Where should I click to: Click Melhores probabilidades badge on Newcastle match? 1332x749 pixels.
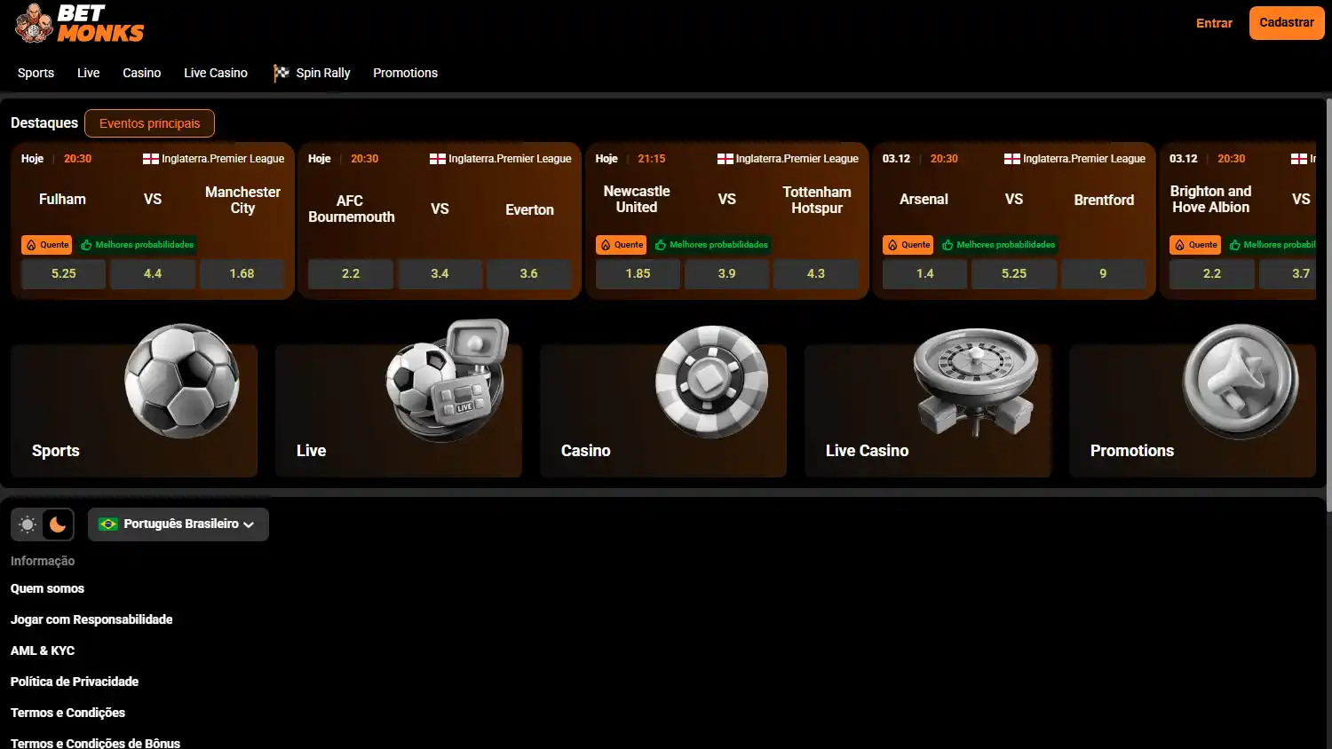711,245
